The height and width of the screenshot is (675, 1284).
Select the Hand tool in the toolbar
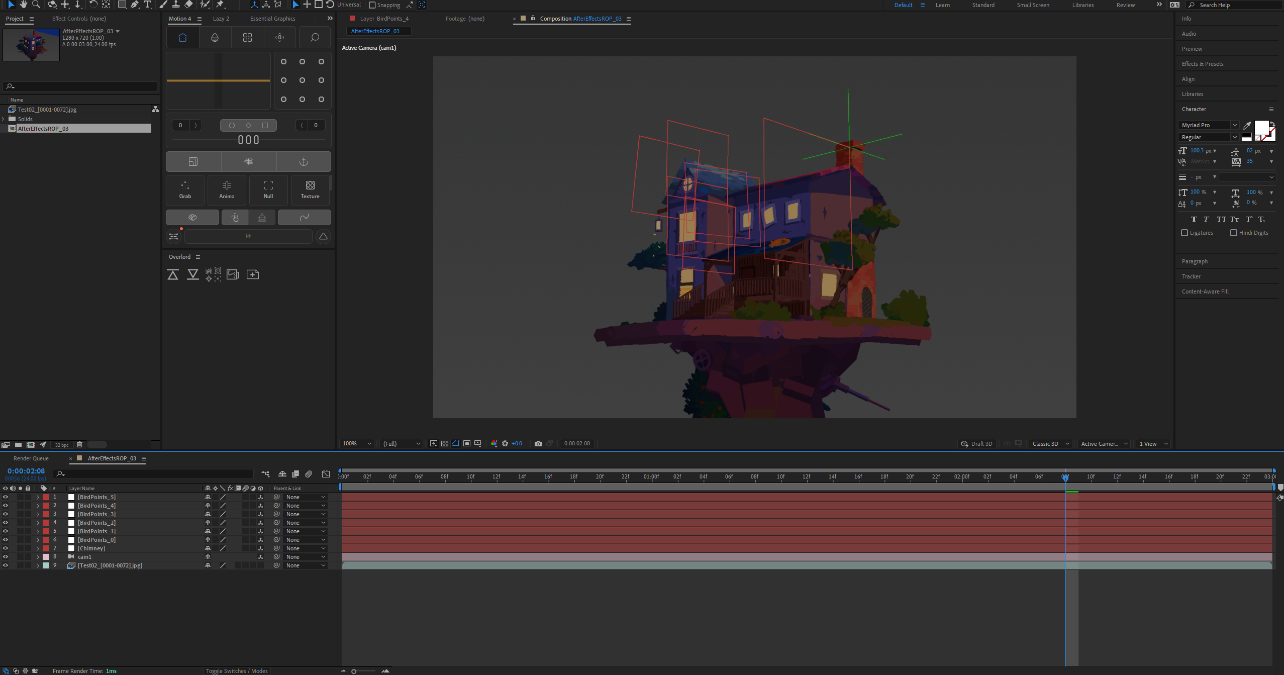[x=23, y=5]
